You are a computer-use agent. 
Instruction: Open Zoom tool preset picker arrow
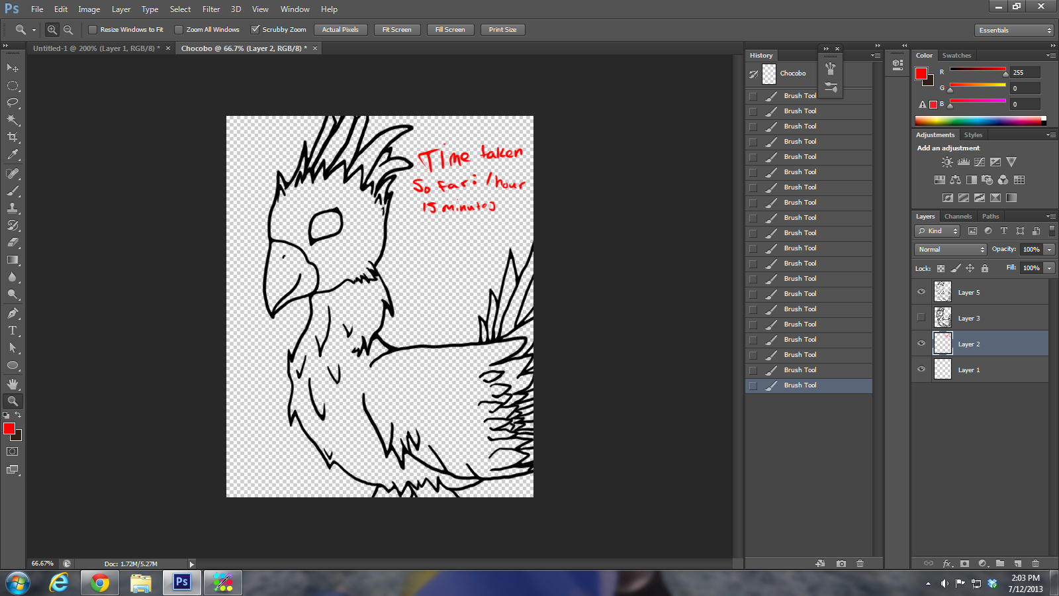coord(34,30)
